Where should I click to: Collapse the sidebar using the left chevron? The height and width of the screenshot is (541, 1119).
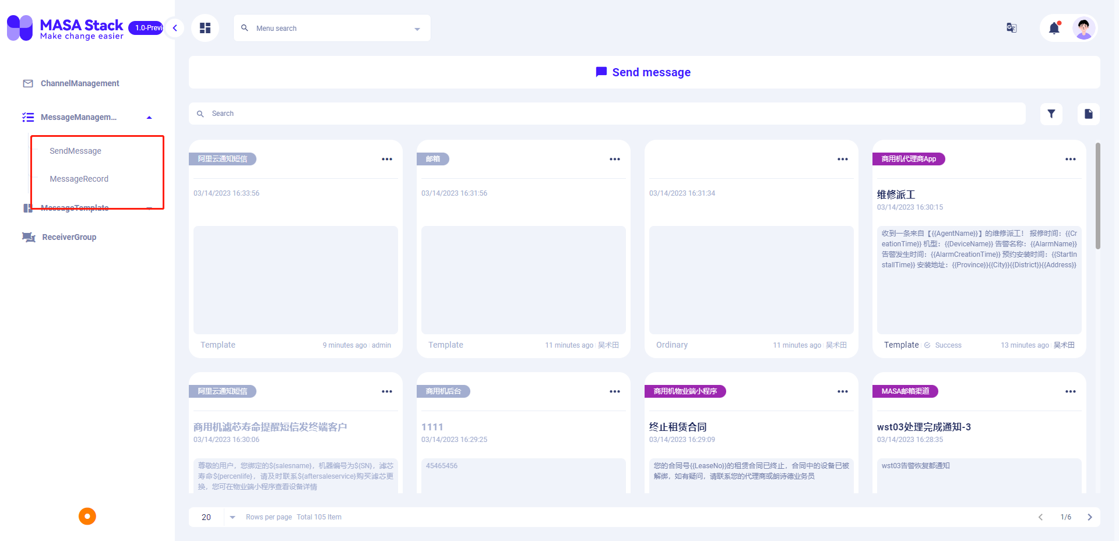[x=174, y=27]
